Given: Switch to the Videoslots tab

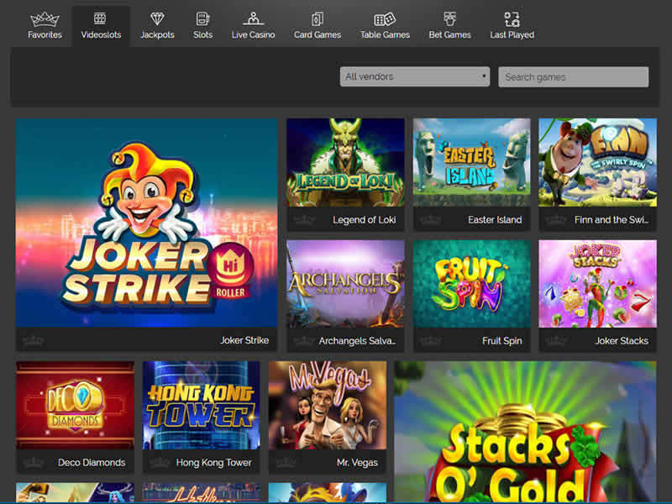Looking at the screenshot, I should (x=101, y=26).
